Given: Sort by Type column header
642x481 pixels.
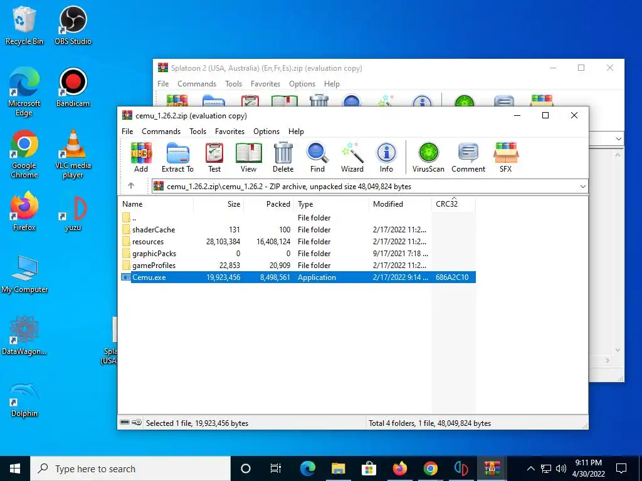Looking at the screenshot, I should click(x=331, y=204).
